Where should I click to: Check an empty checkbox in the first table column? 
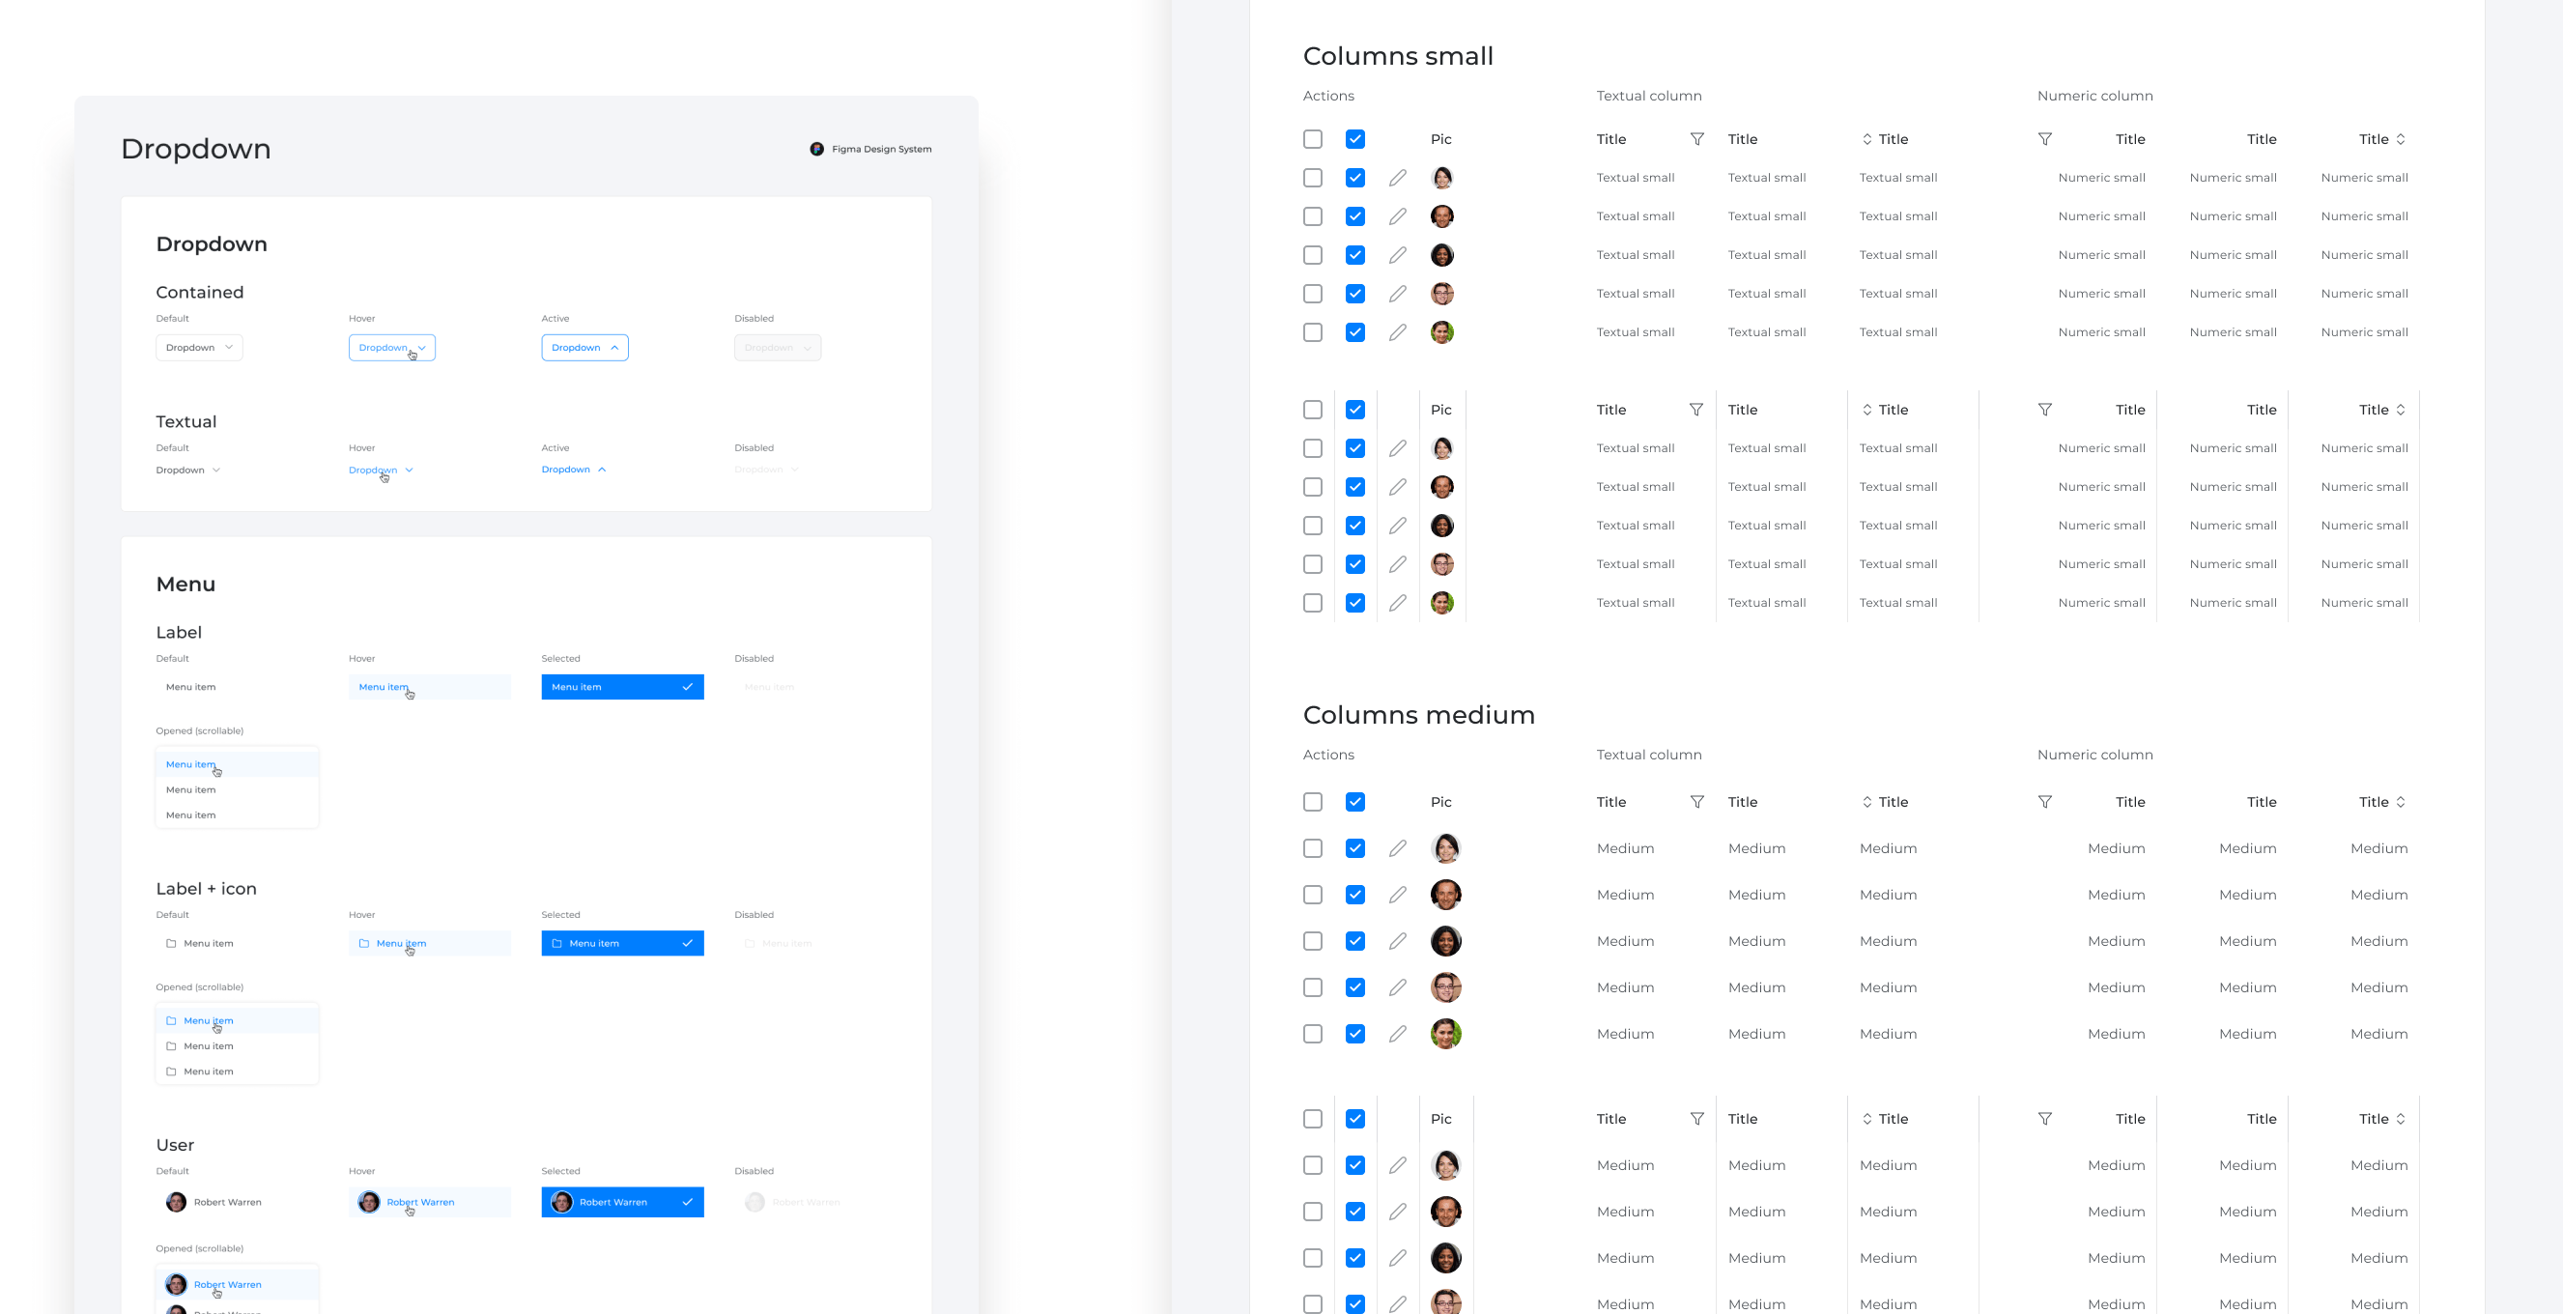[x=1312, y=177]
